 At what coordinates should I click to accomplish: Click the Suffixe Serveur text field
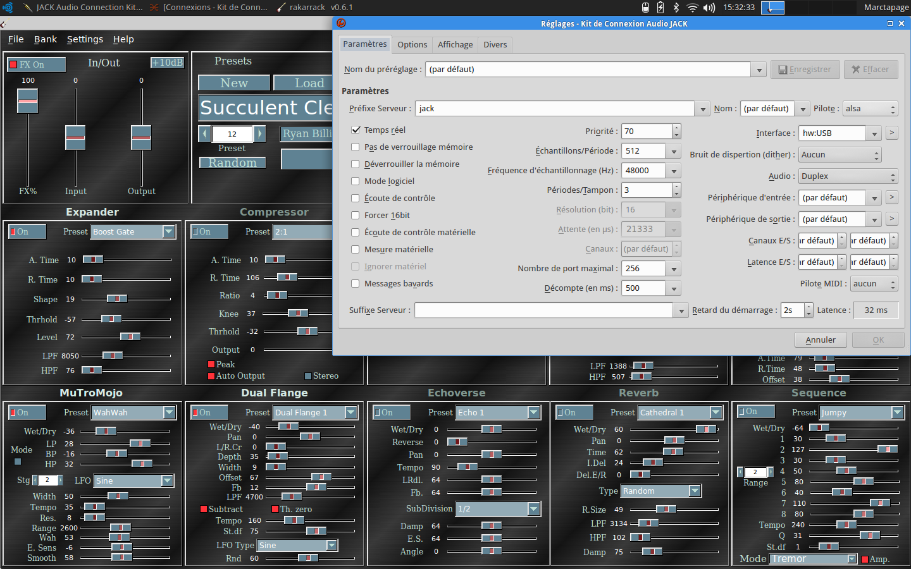tap(544, 310)
